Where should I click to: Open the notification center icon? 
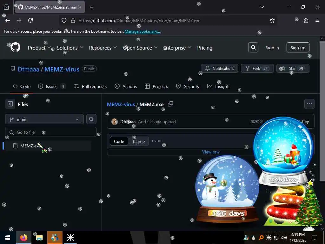315,238
